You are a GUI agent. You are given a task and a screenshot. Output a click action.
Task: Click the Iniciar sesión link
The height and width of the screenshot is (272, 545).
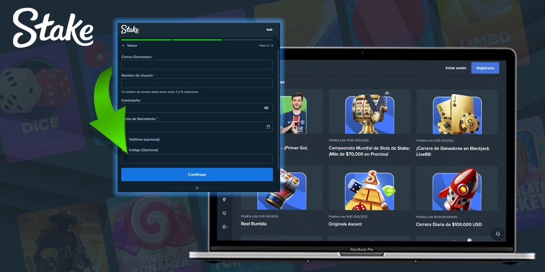point(456,68)
